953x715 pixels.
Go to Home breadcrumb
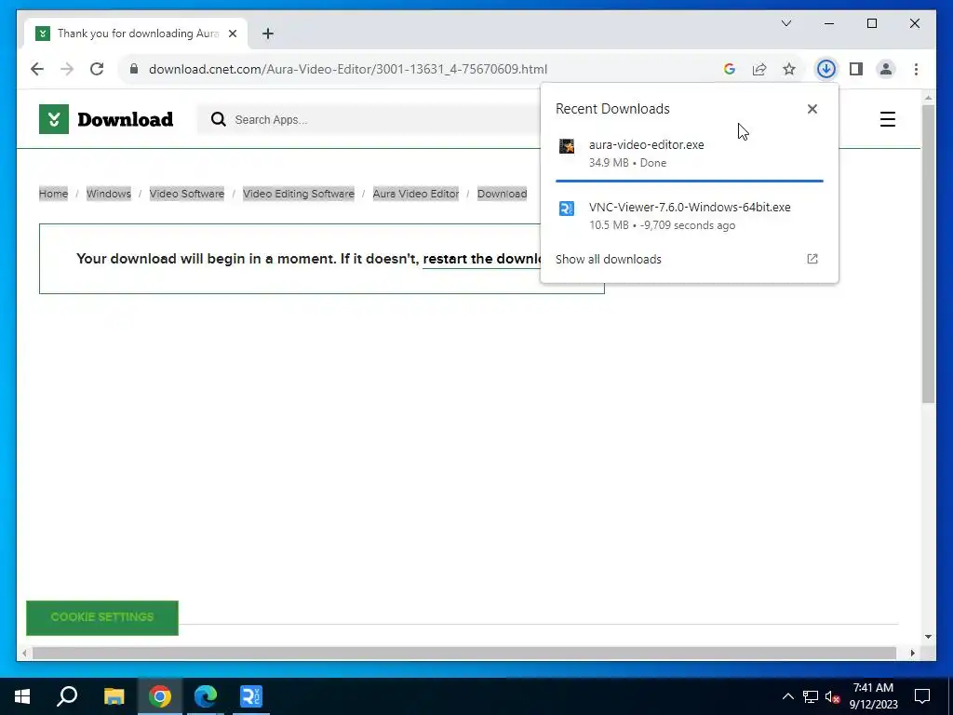click(x=53, y=194)
